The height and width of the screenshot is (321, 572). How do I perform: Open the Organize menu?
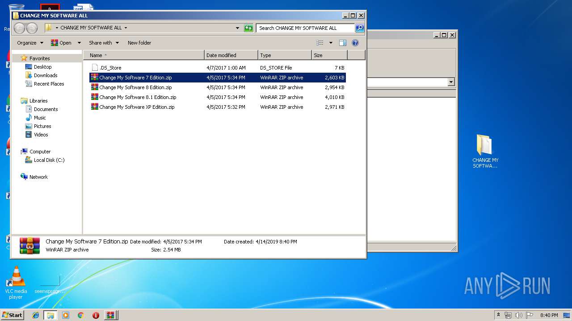pyautogui.click(x=30, y=43)
